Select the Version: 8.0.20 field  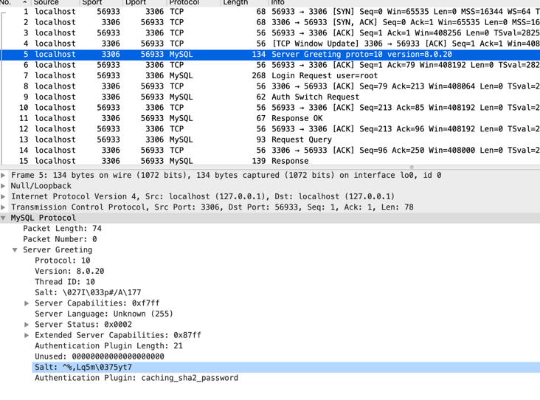(69, 271)
